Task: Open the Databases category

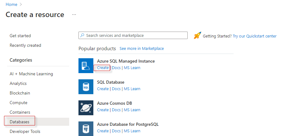Action: 20,122
